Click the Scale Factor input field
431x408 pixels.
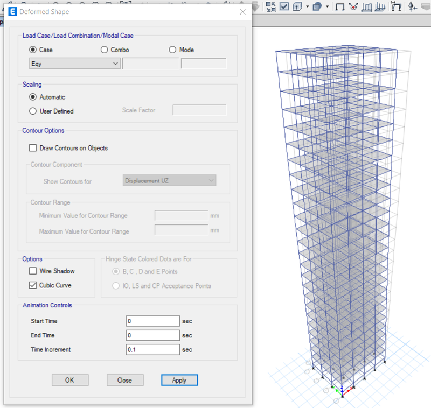click(x=199, y=110)
